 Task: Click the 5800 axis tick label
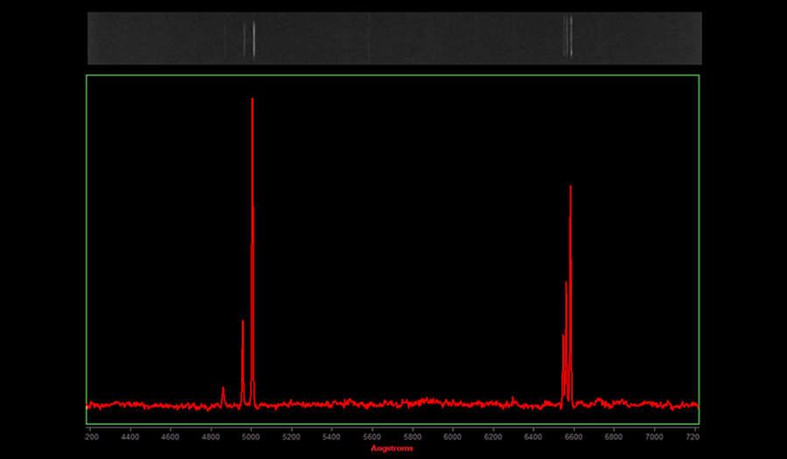(412, 435)
